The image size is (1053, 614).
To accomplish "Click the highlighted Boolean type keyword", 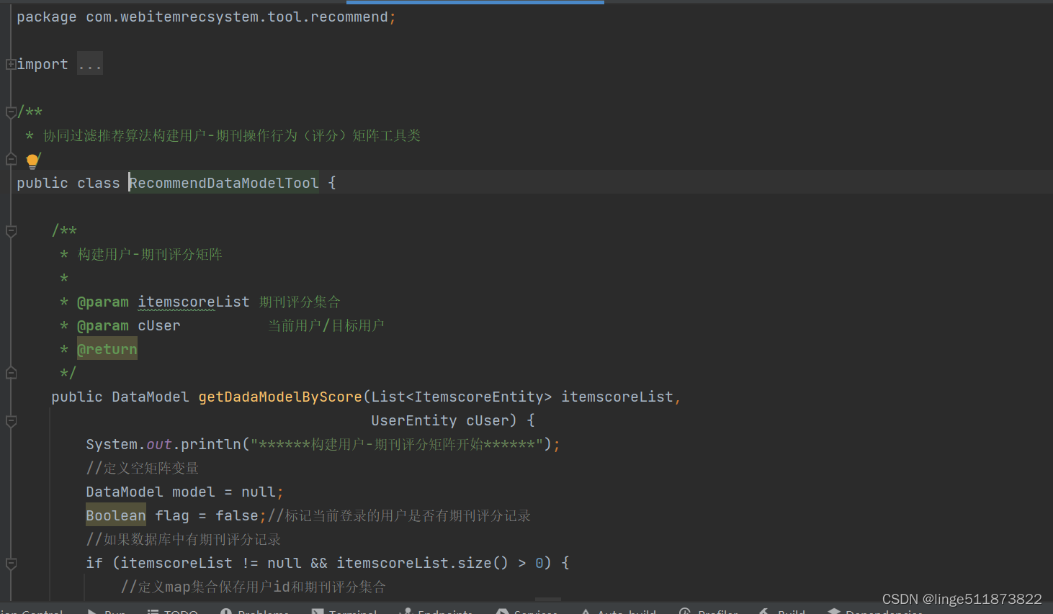I will click(116, 515).
